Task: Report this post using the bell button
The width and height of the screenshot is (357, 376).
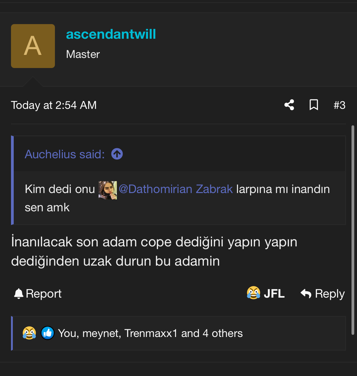Action: [38, 294]
